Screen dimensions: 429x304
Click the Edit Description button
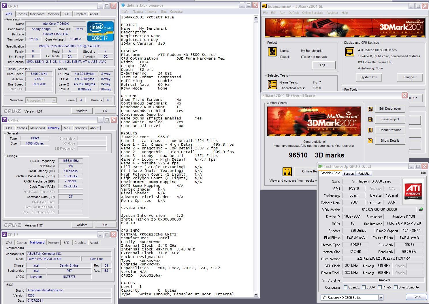pyautogui.click(x=390, y=109)
